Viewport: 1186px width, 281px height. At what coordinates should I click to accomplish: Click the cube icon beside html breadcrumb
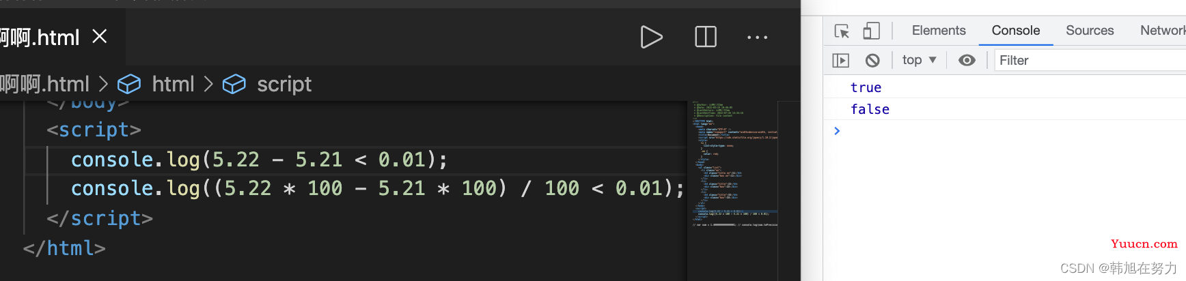129,85
